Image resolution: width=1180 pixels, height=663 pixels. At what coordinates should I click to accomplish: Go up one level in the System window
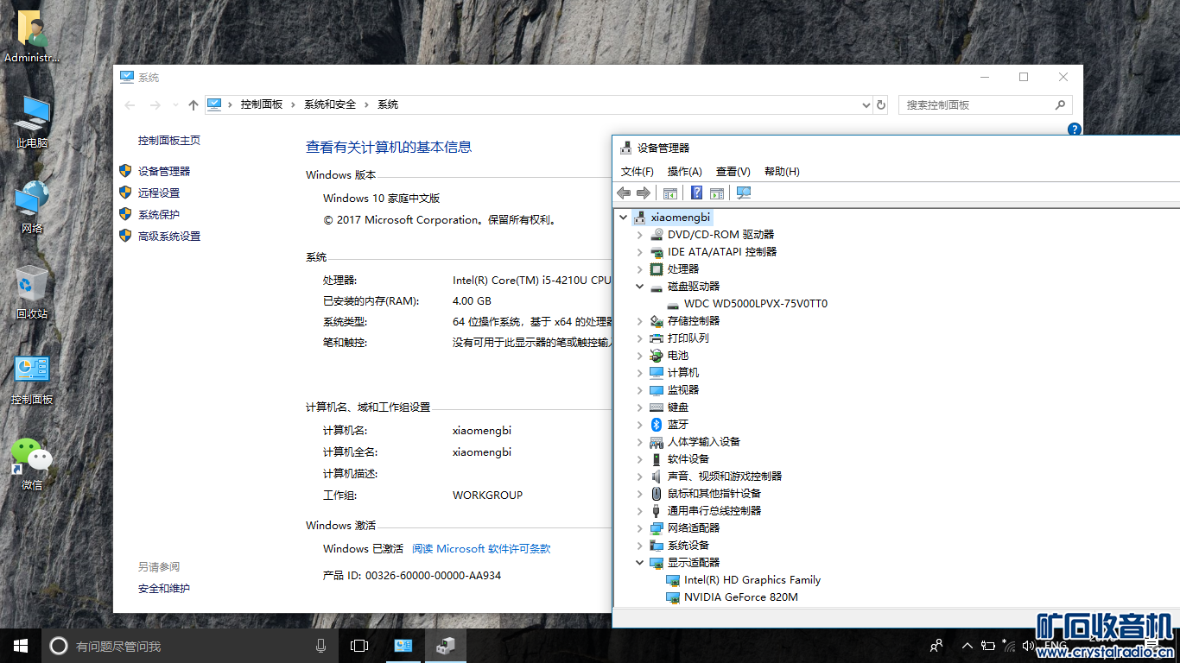point(193,104)
